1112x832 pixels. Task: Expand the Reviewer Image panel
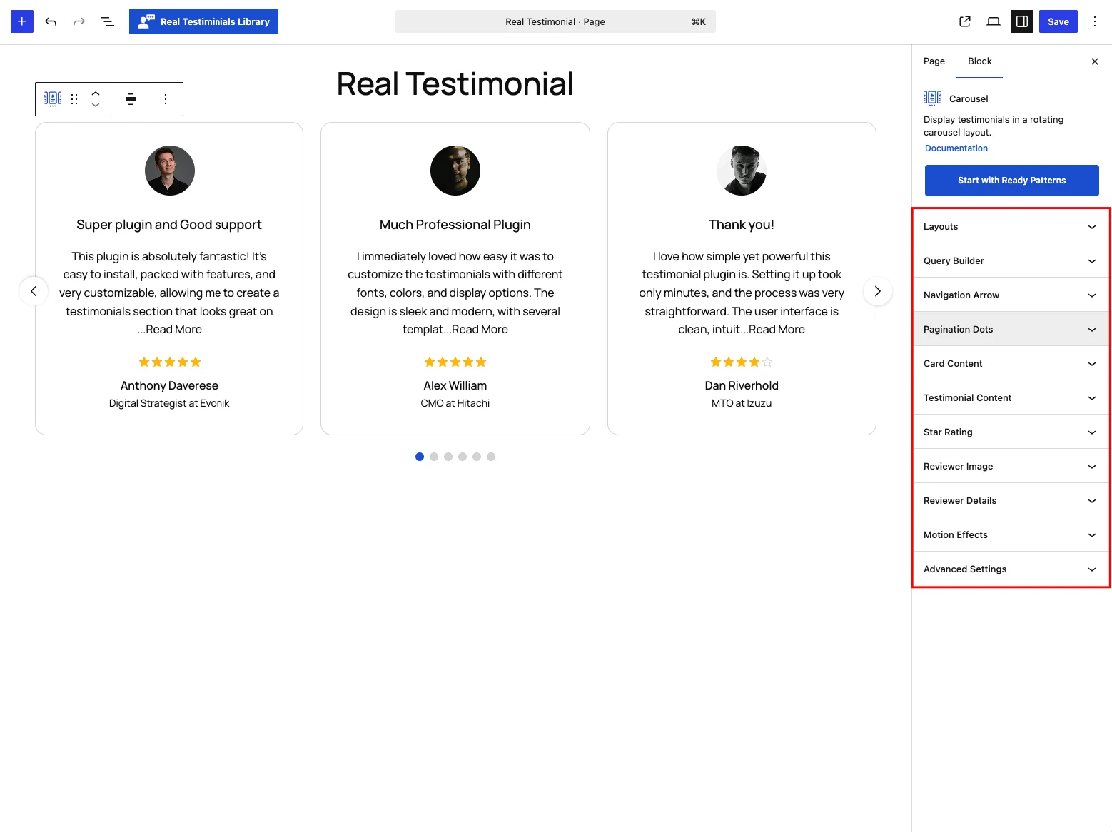point(1011,467)
